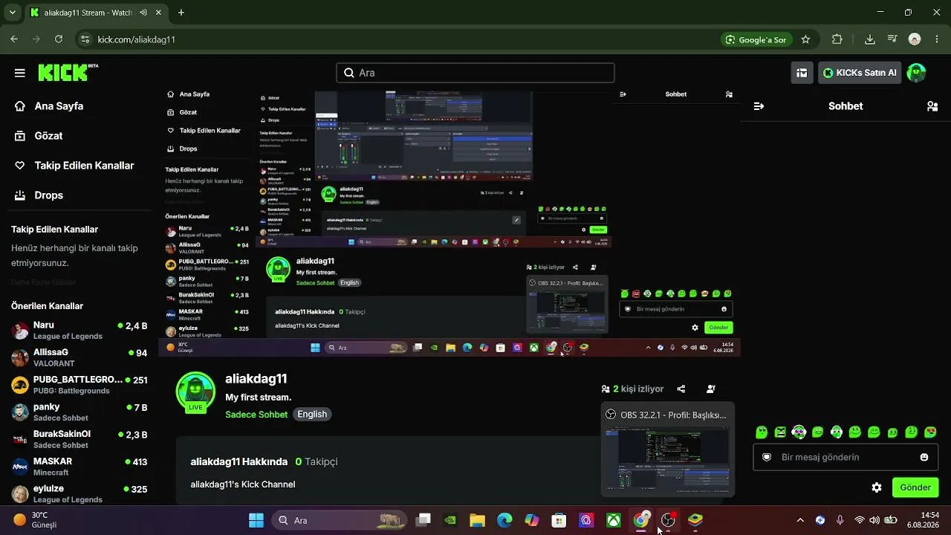The image size is (951, 535).
Task: Open Gözat in the sidebar
Action: coord(39,136)
